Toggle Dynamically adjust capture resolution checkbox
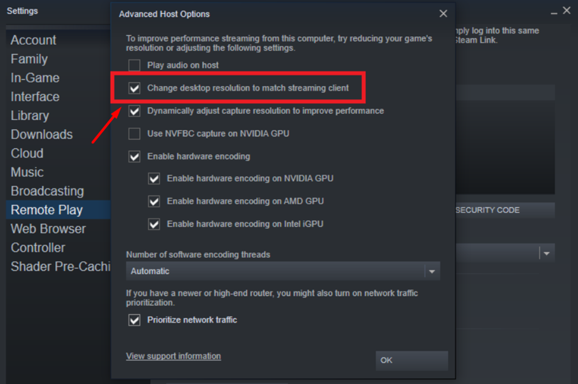The height and width of the screenshot is (384, 578). click(x=135, y=111)
